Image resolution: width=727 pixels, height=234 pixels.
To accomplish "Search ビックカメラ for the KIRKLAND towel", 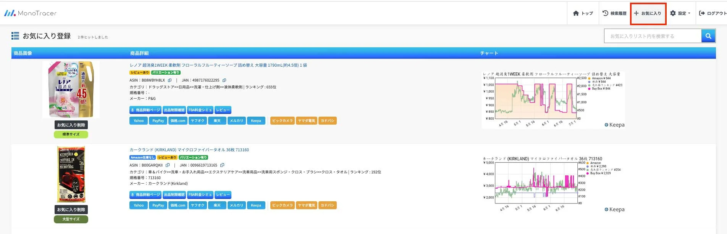I will (x=283, y=205).
